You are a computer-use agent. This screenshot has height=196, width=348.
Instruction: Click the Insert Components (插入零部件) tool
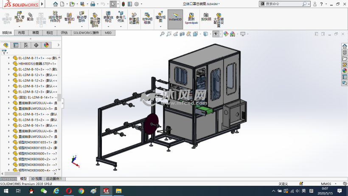tap(20, 19)
